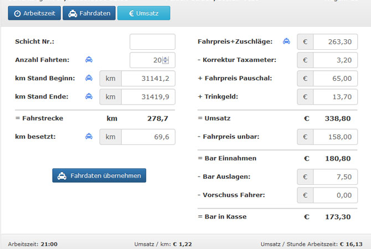Viewport: 371px width, 249px height.
Task: Select the Fahrpreis Pauschal amount field
Action: [335, 79]
